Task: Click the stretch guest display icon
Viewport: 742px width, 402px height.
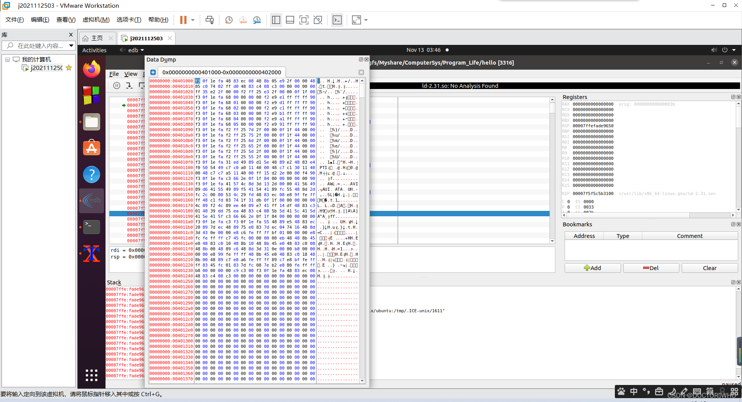Action: point(356,20)
